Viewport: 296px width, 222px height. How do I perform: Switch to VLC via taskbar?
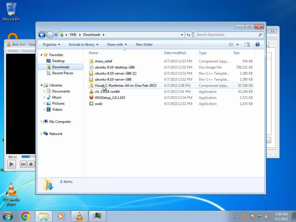[79, 216]
